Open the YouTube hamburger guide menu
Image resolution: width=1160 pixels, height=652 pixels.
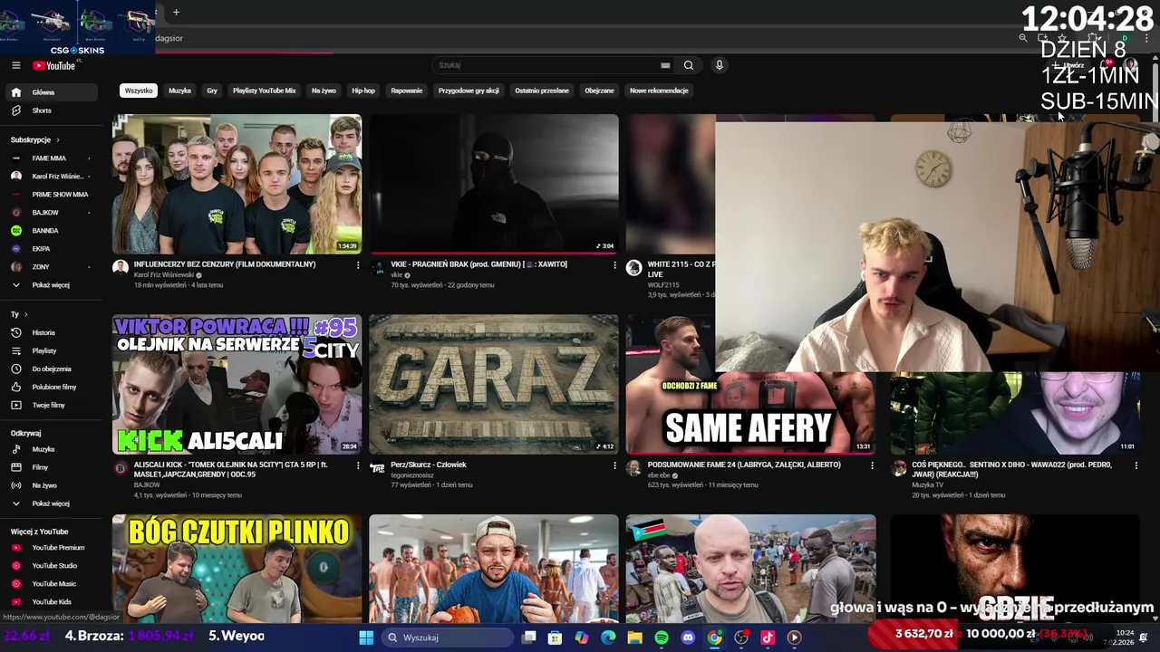tap(15, 65)
